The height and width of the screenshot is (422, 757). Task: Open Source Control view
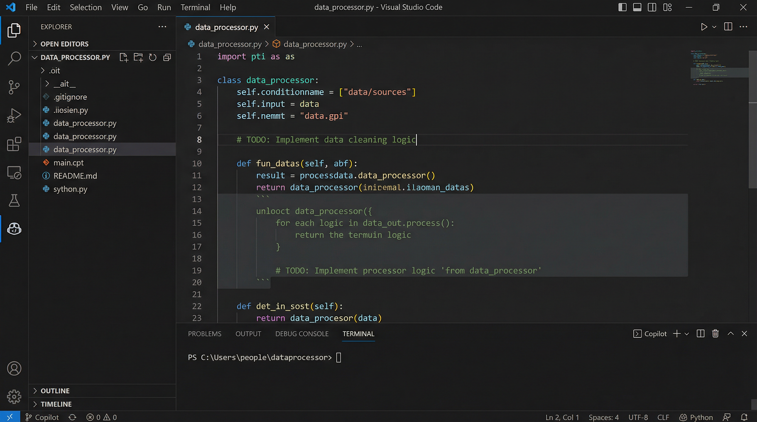click(x=14, y=87)
